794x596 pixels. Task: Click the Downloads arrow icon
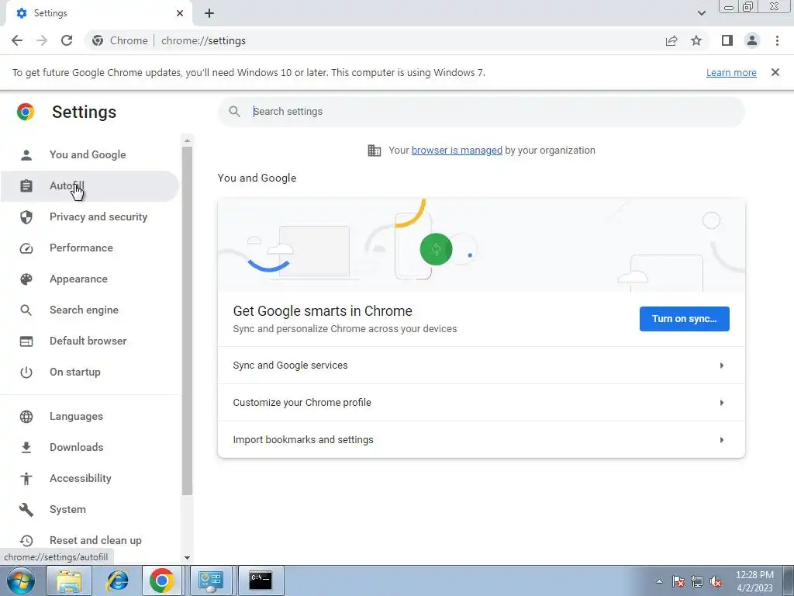click(26, 448)
